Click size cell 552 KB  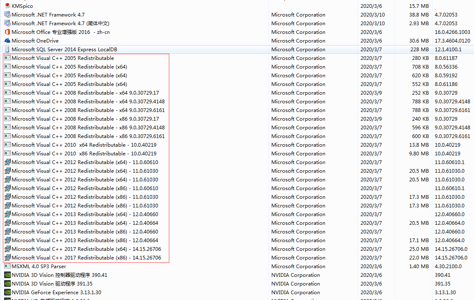click(420, 84)
